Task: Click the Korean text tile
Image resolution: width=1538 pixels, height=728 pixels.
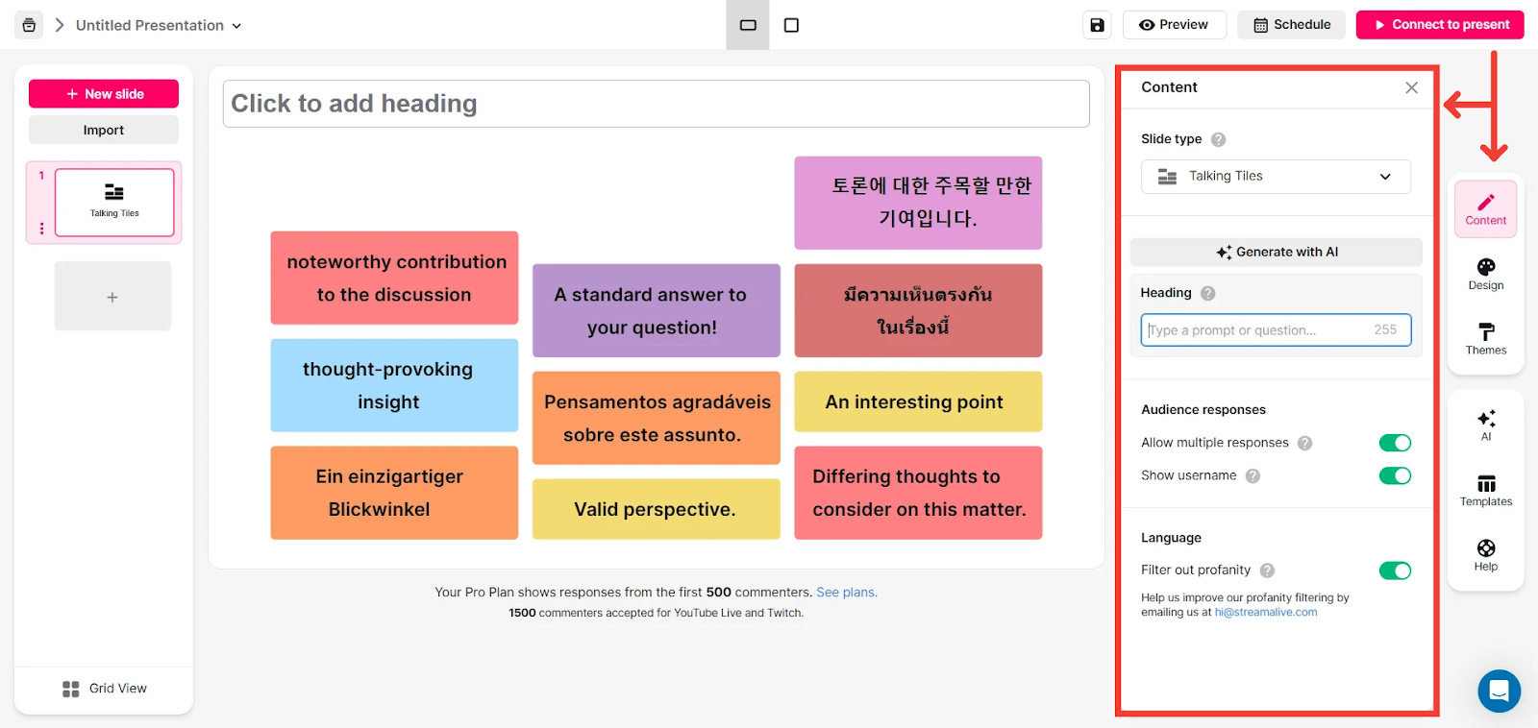Action: [918, 203]
